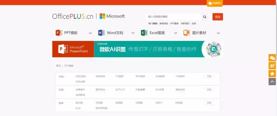Click the Word icon beside Word文档
The height and width of the screenshot is (116, 277).
(x=101, y=33)
